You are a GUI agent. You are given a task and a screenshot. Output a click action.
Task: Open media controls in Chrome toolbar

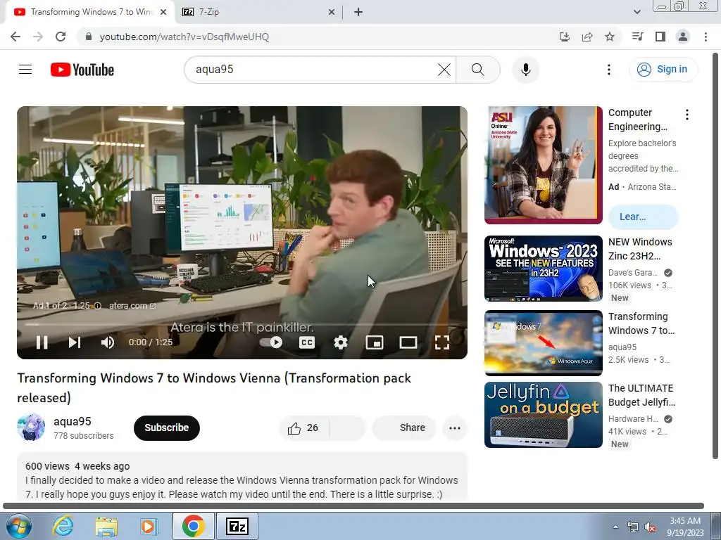tap(637, 37)
